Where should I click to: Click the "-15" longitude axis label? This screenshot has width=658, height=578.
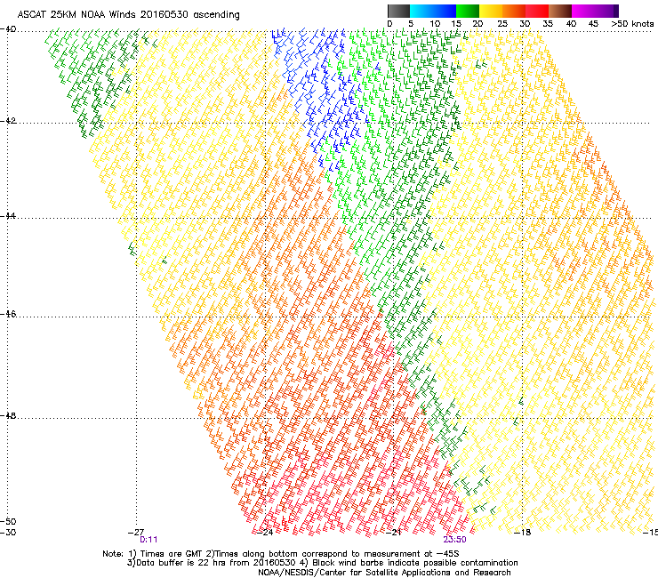650,533
